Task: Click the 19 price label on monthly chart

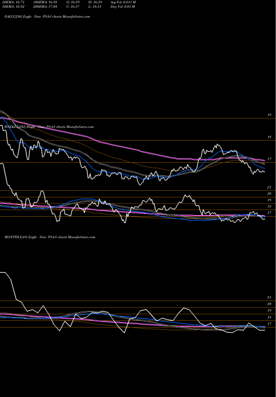Action: click(269, 310)
